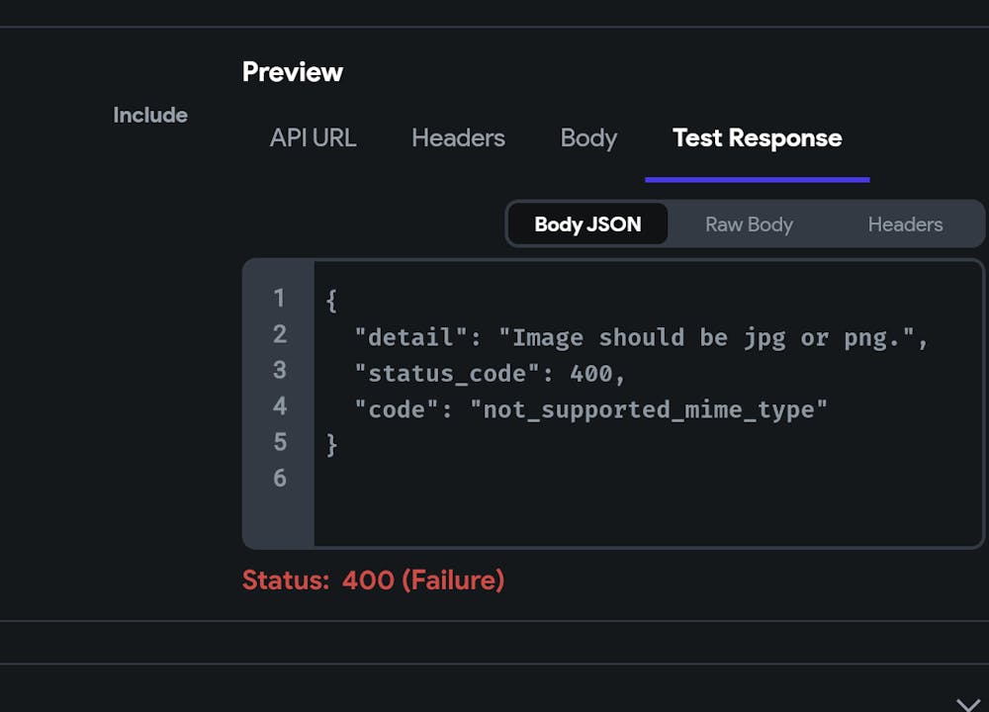Click line number 2 in the gutter
989x712 pixels.
[279, 334]
